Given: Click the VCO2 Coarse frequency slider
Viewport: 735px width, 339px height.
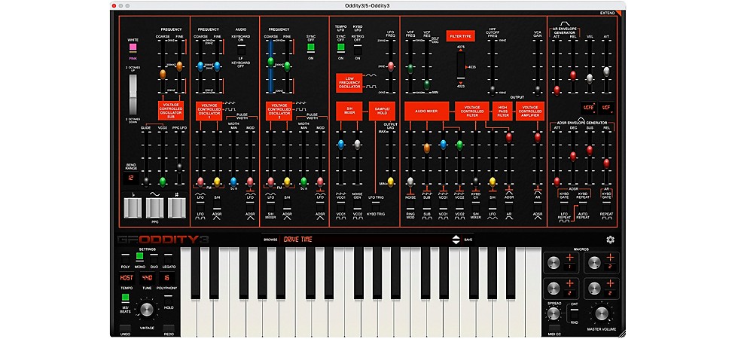Looking at the screenshot, I should (270, 66).
